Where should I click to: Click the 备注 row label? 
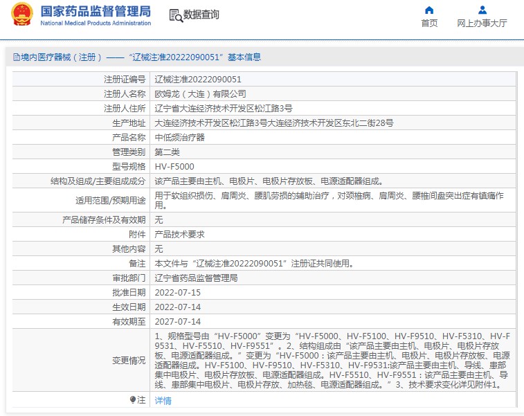click(137, 263)
